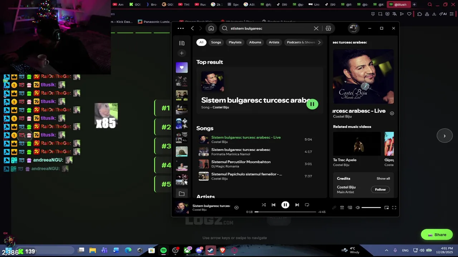Clear the Spotify search field
458x257 pixels.
point(316,28)
